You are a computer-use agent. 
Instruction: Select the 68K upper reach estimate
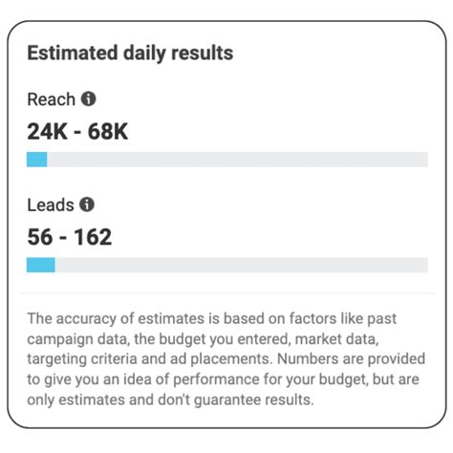click(x=108, y=132)
